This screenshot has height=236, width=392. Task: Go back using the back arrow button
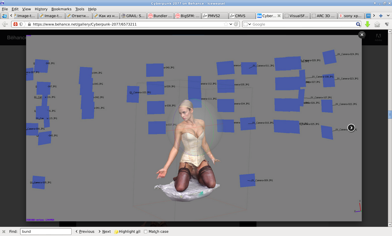click(5, 24)
